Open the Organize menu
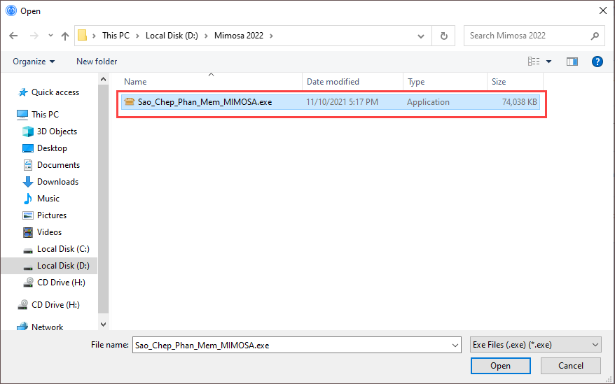The image size is (615, 384). coord(34,62)
